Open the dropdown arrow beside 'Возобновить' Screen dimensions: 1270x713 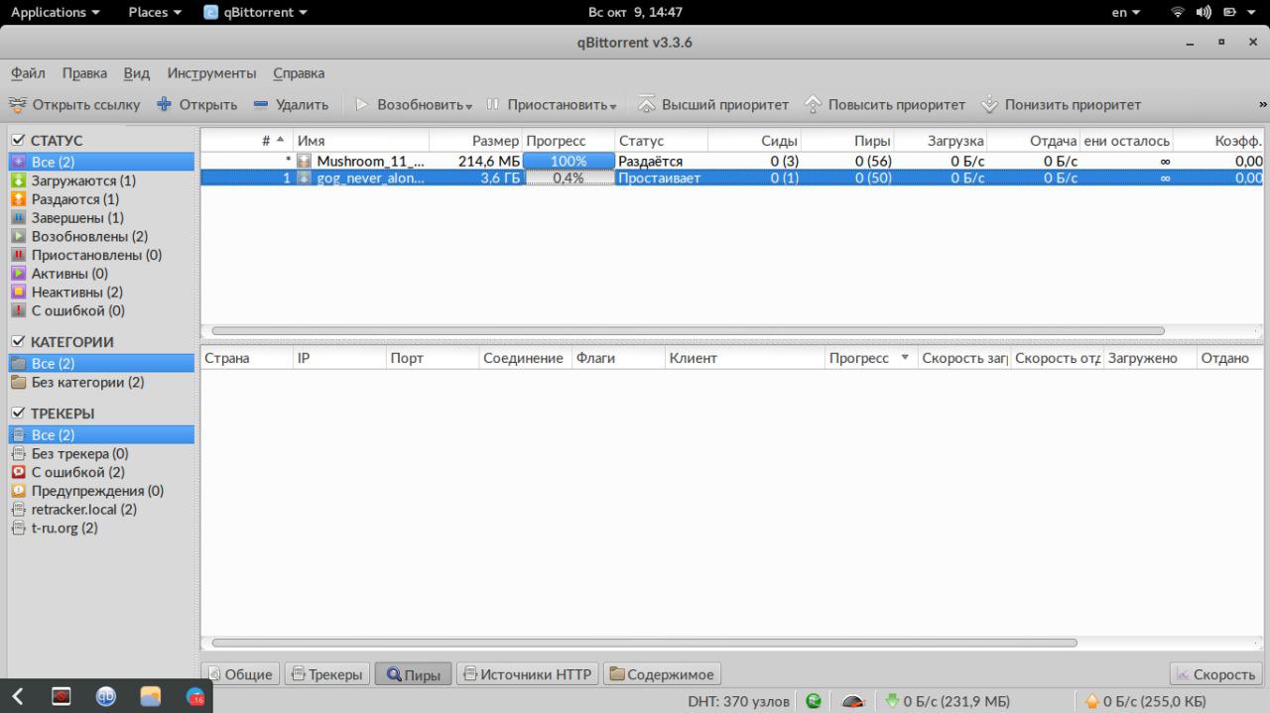[x=468, y=106]
